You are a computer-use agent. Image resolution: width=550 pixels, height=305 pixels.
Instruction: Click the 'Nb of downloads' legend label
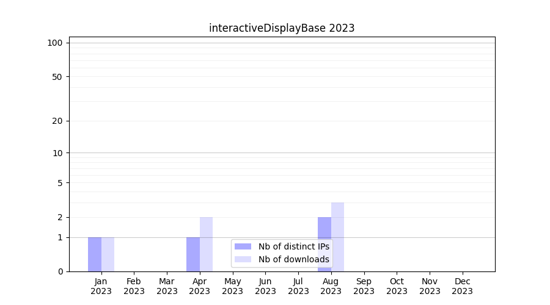click(293, 259)
